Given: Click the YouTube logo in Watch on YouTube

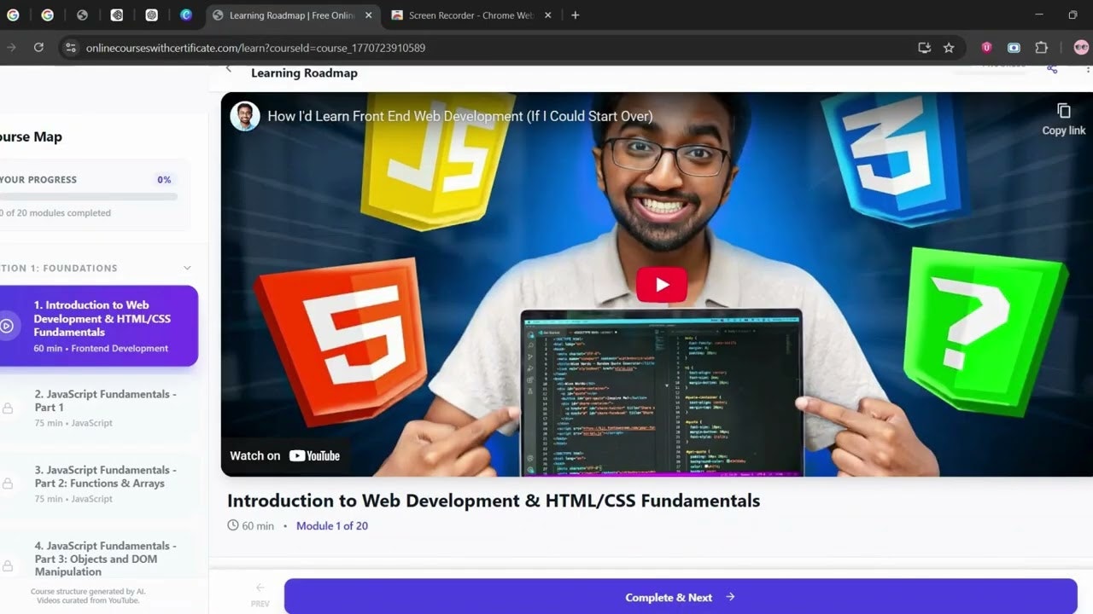Looking at the screenshot, I should click(x=314, y=455).
